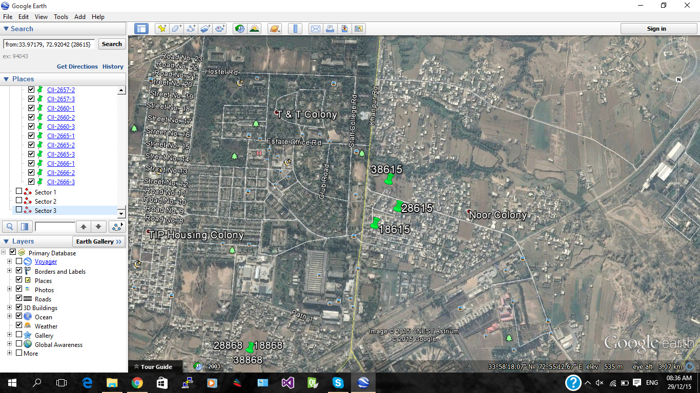This screenshot has height=393, width=700.
Task: Select the Add Polygon tool
Action: point(177,29)
